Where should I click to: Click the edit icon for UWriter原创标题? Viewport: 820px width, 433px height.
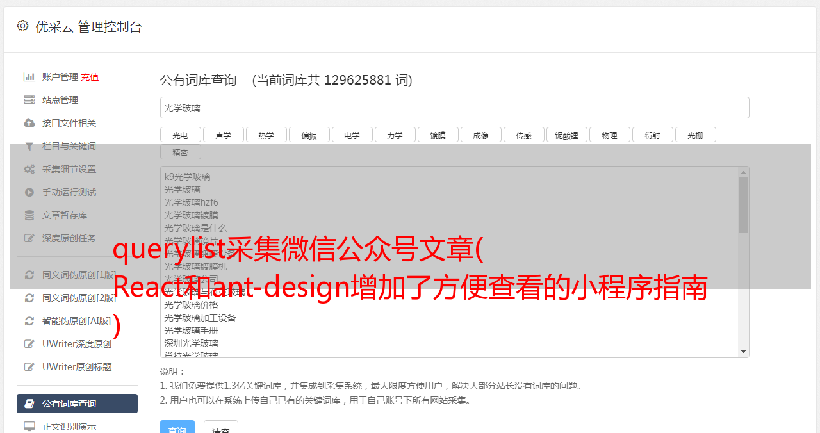[x=29, y=367]
